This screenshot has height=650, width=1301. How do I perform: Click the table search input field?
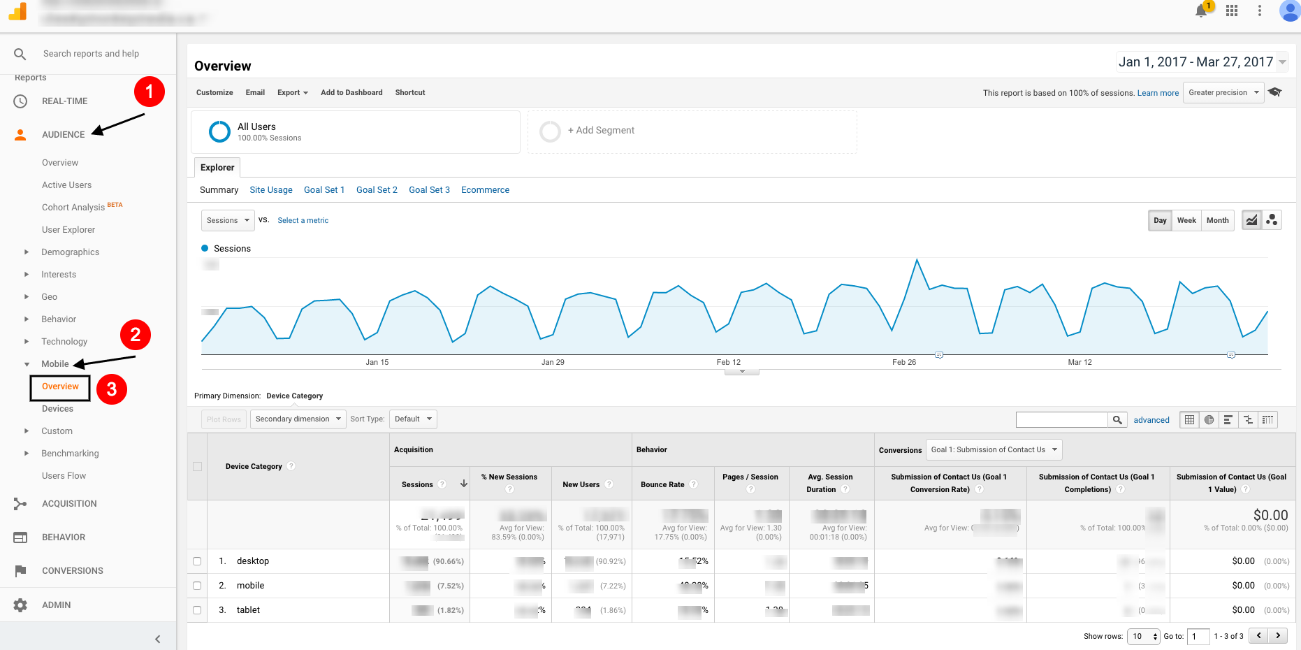coord(1062,419)
